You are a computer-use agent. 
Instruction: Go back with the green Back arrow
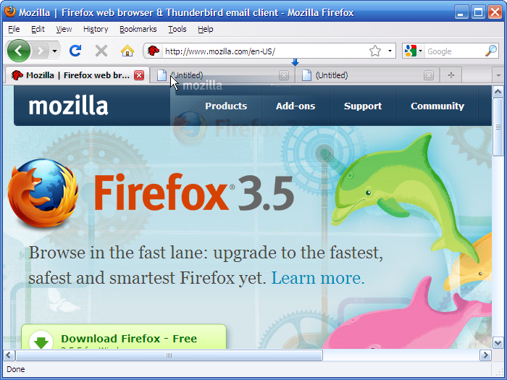pos(19,51)
